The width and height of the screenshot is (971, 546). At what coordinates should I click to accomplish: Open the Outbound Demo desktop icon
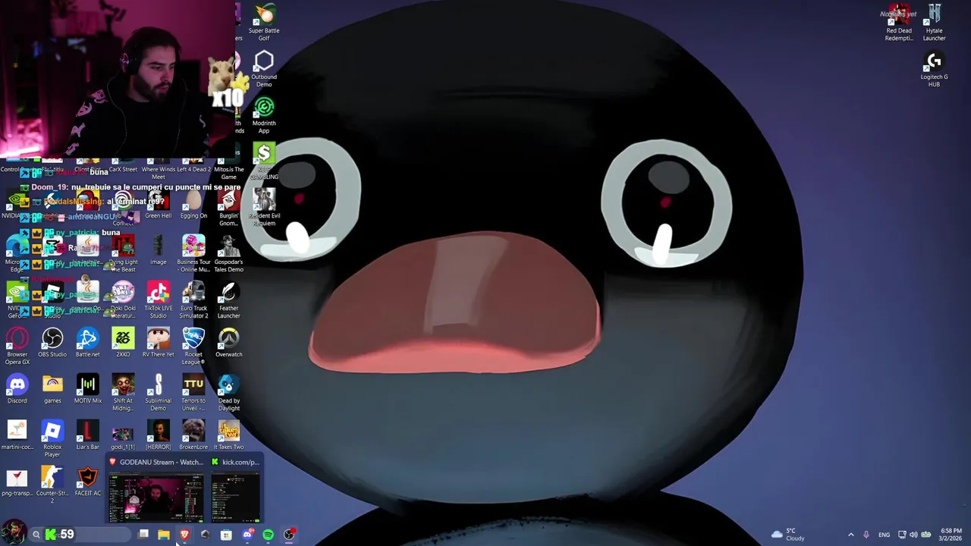pyautogui.click(x=264, y=70)
